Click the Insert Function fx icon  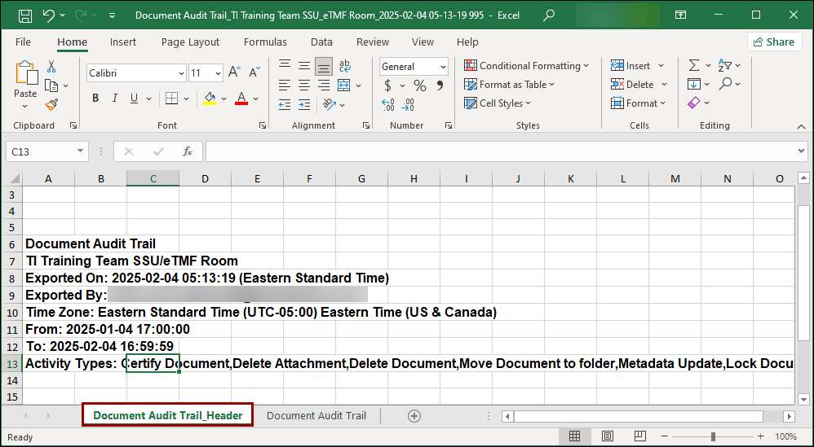[x=187, y=151]
